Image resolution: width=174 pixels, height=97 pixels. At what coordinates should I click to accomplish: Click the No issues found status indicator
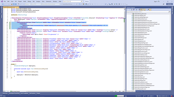click(x=15, y=91)
